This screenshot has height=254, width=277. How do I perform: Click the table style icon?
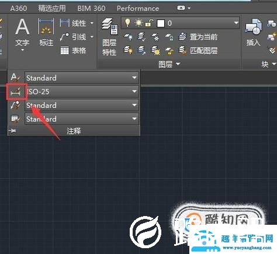tap(15, 119)
